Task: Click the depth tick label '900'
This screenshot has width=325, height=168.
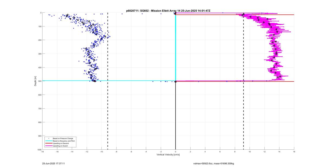Action: 40,136
